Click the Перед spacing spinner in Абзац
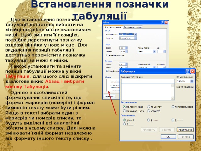201x151 pixels. pyautogui.click(x=126, y=64)
